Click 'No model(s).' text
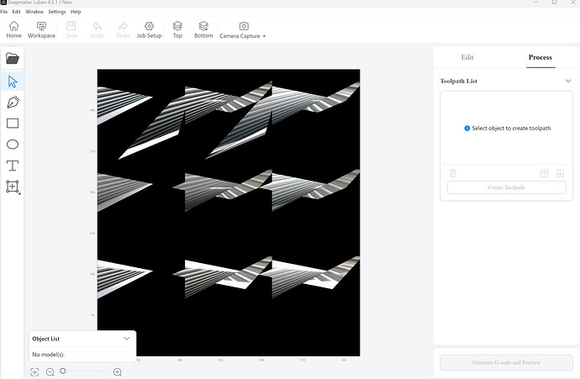 click(x=48, y=355)
